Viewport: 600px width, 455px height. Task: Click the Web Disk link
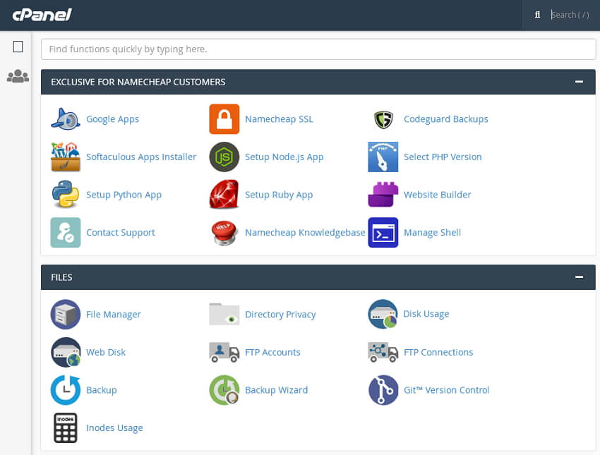[106, 352]
